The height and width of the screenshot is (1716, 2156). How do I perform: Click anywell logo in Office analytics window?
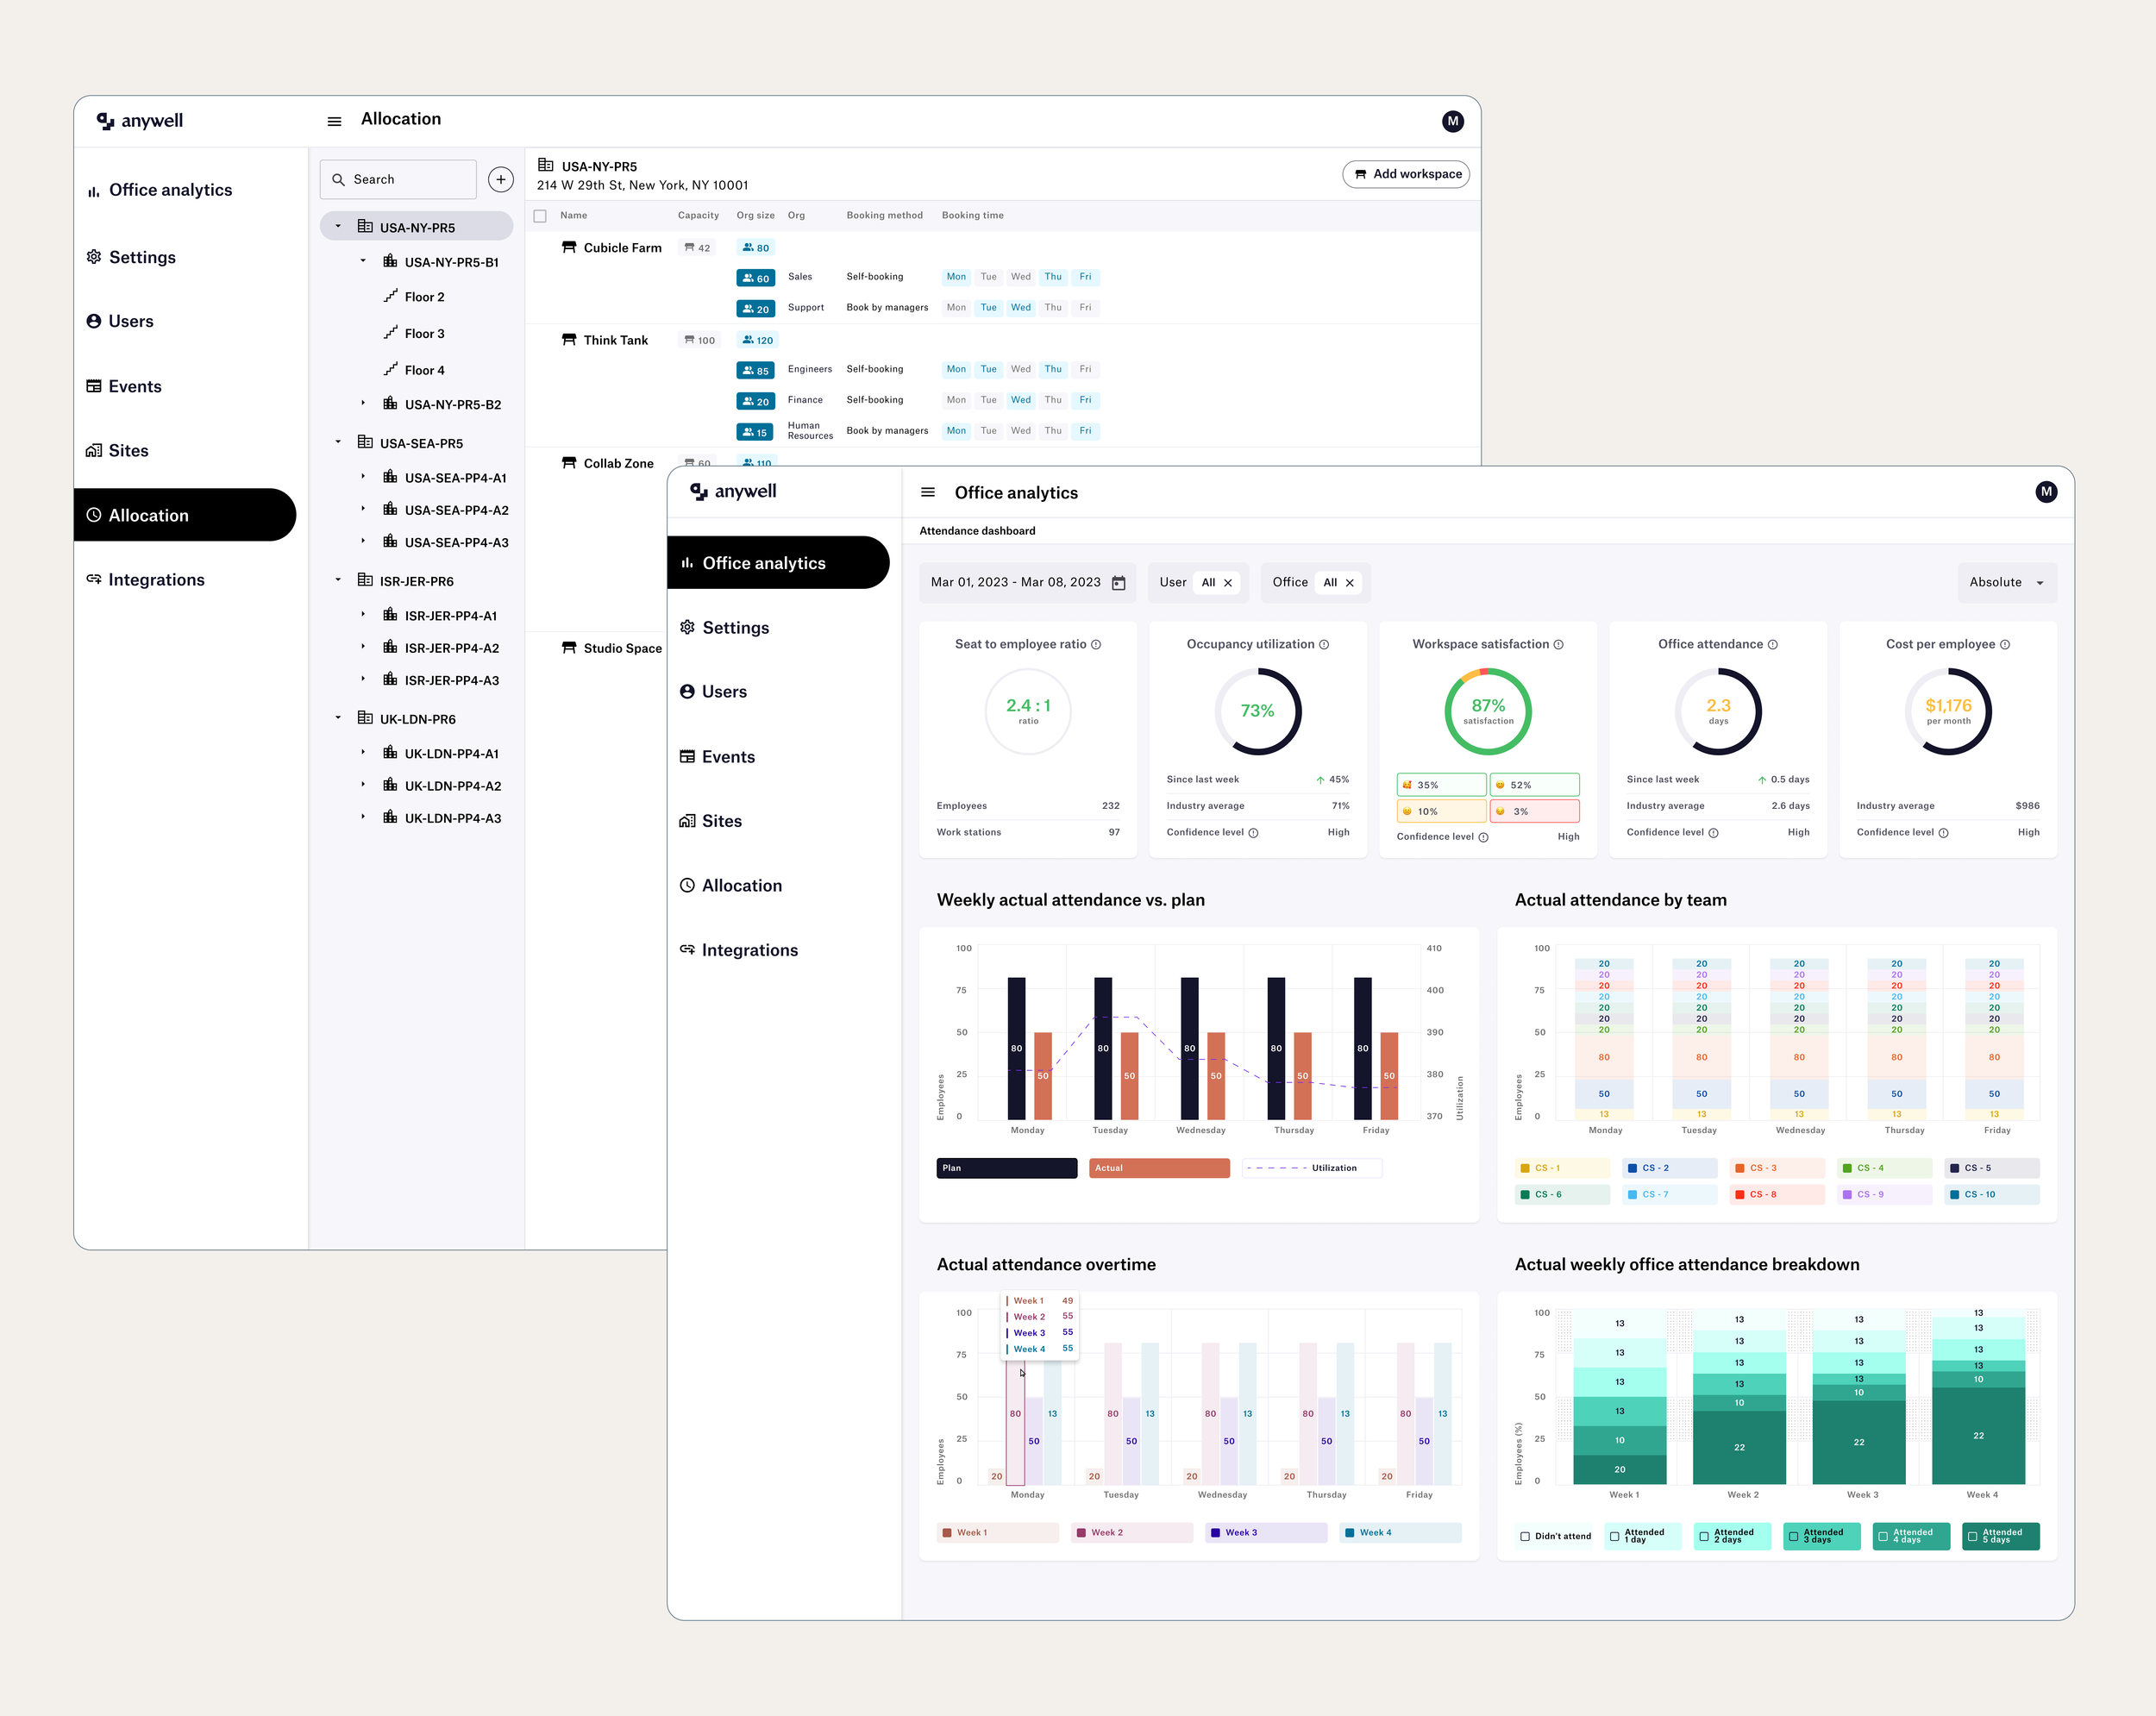pyautogui.click(x=733, y=491)
